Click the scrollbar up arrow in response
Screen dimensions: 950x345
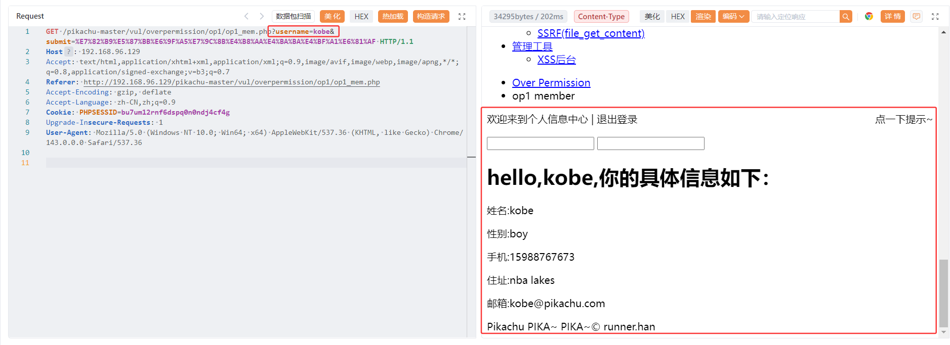(943, 32)
